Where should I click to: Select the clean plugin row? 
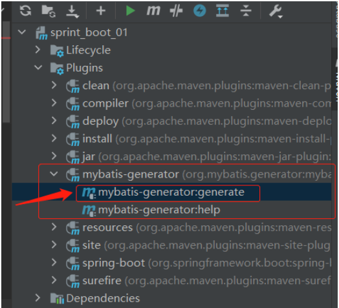coord(171,86)
